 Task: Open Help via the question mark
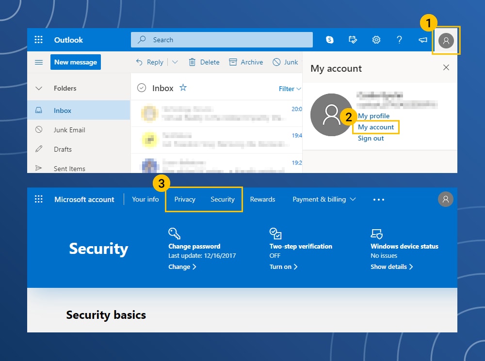coord(399,40)
